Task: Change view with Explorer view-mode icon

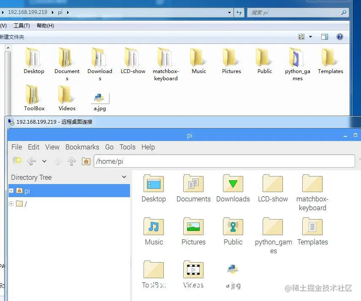Action: tap(301, 37)
